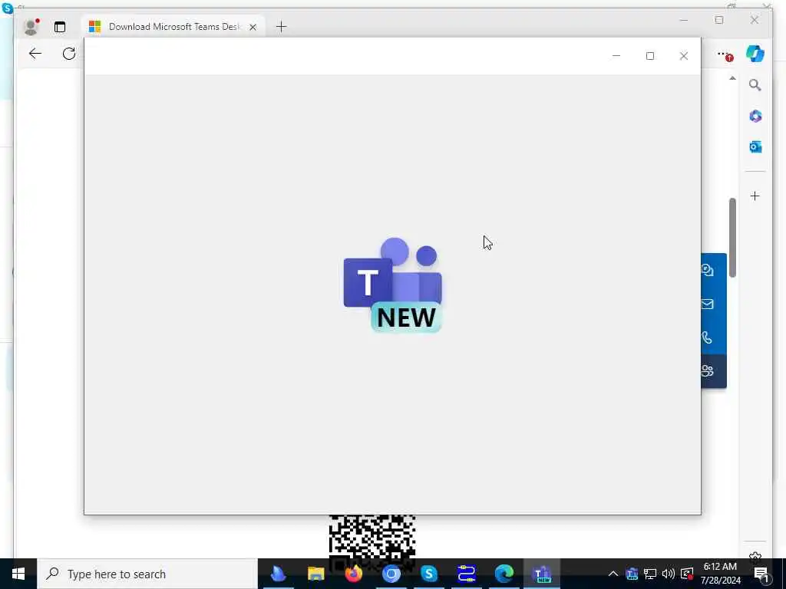Show hidden system tray icons
786x589 pixels.
(613, 574)
